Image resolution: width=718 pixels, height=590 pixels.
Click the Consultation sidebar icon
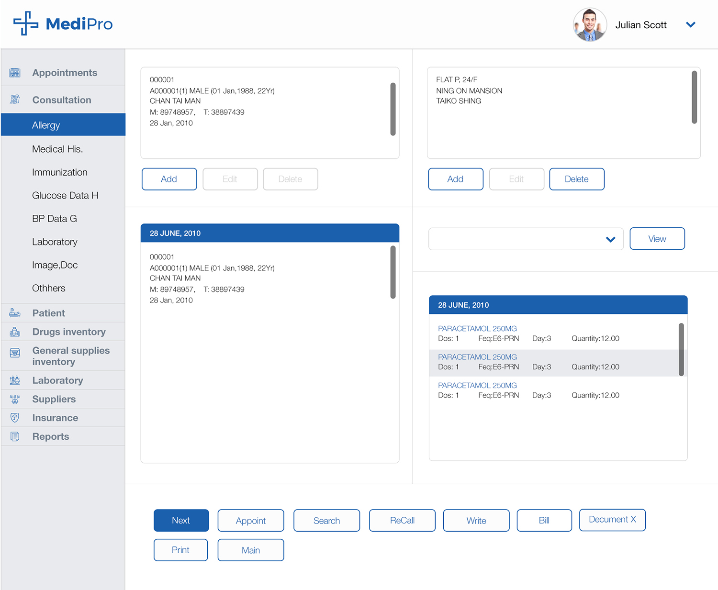click(15, 100)
